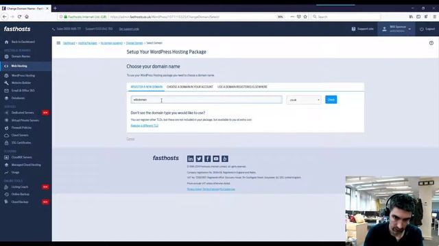Open a new browser tab

55,8
